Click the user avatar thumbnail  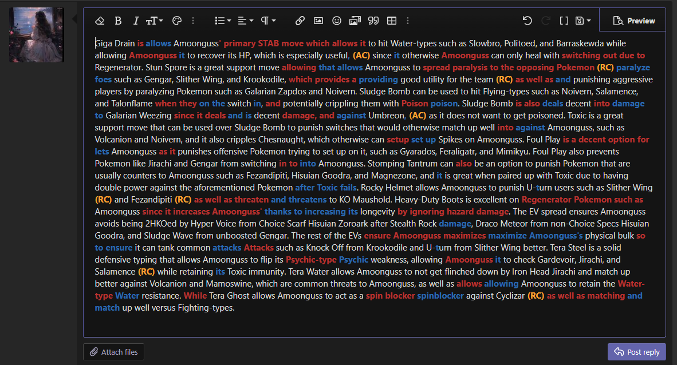point(37,35)
